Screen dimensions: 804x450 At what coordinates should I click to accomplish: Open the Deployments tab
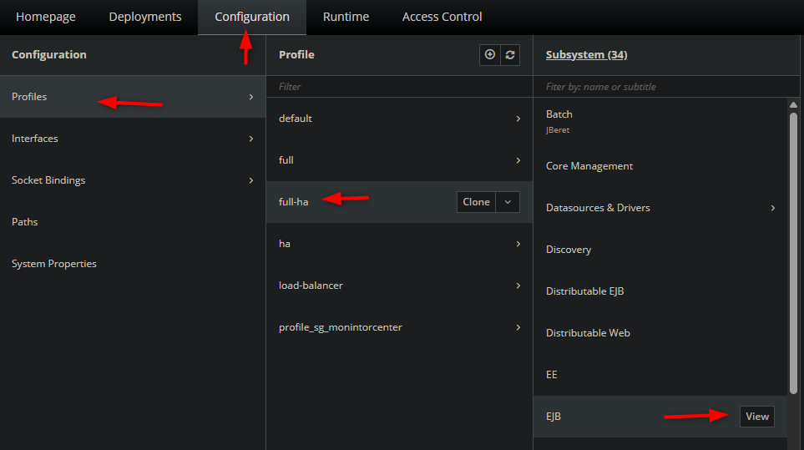pos(145,17)
